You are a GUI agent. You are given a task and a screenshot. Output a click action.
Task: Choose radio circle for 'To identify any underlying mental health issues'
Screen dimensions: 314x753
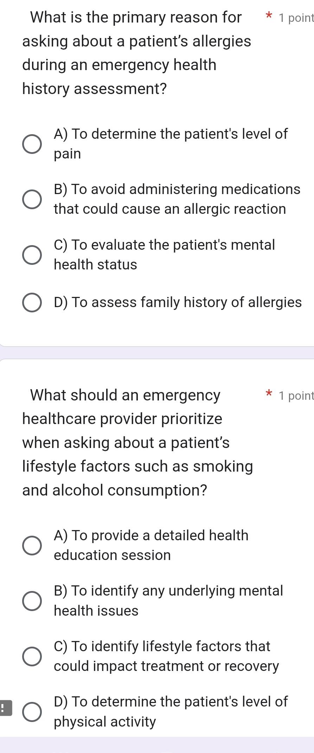[32, 600]
